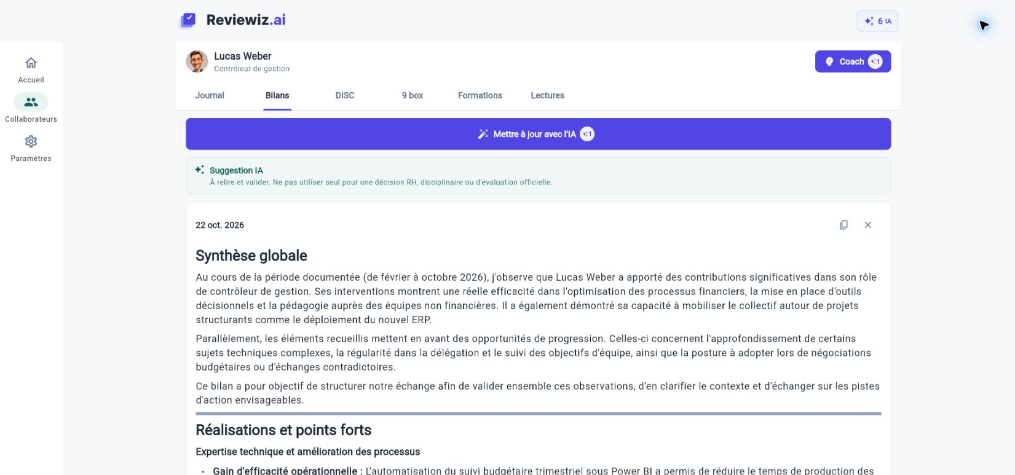This screenshot has width=1015, height=475.
Task: Click the Reviewiz.ai brand name
Action: click(x=246, y=20)
